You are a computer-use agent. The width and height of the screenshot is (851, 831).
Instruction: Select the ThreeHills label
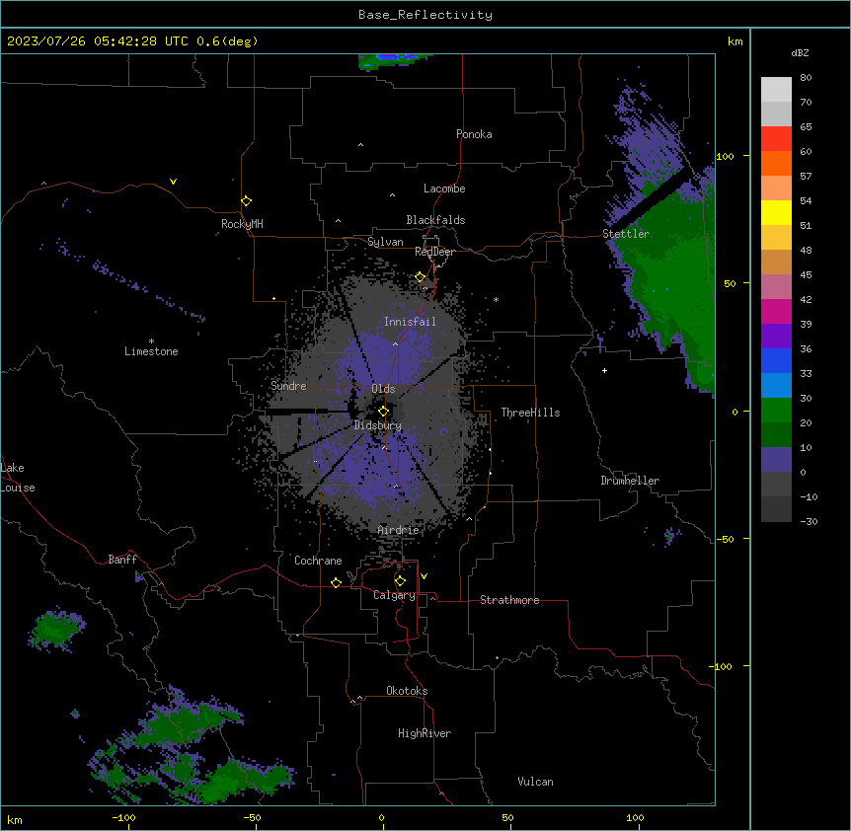tap(530, 413)
